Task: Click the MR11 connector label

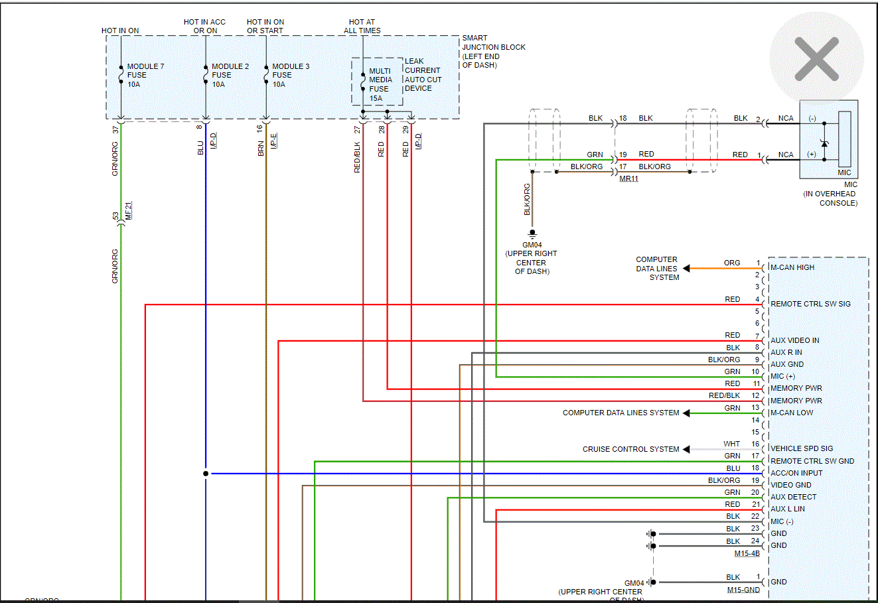Action: click(x=628, y=178)
